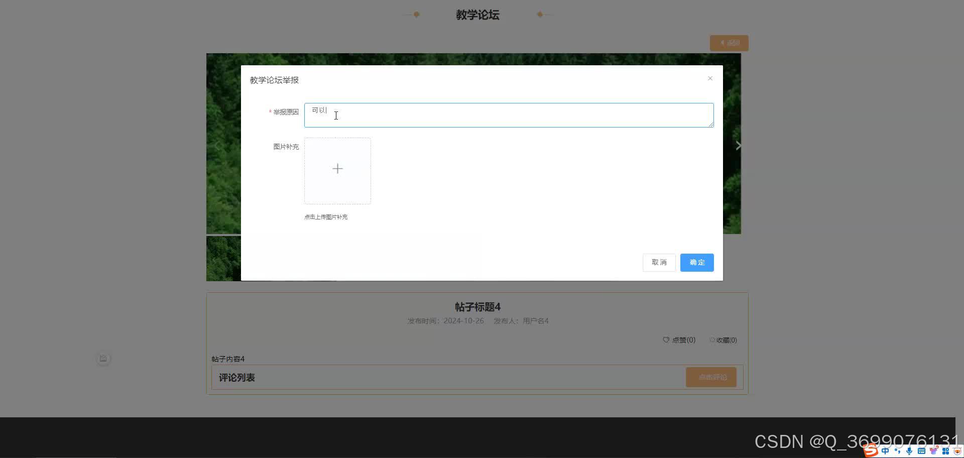Open the IME skin shirt icon

933,451
